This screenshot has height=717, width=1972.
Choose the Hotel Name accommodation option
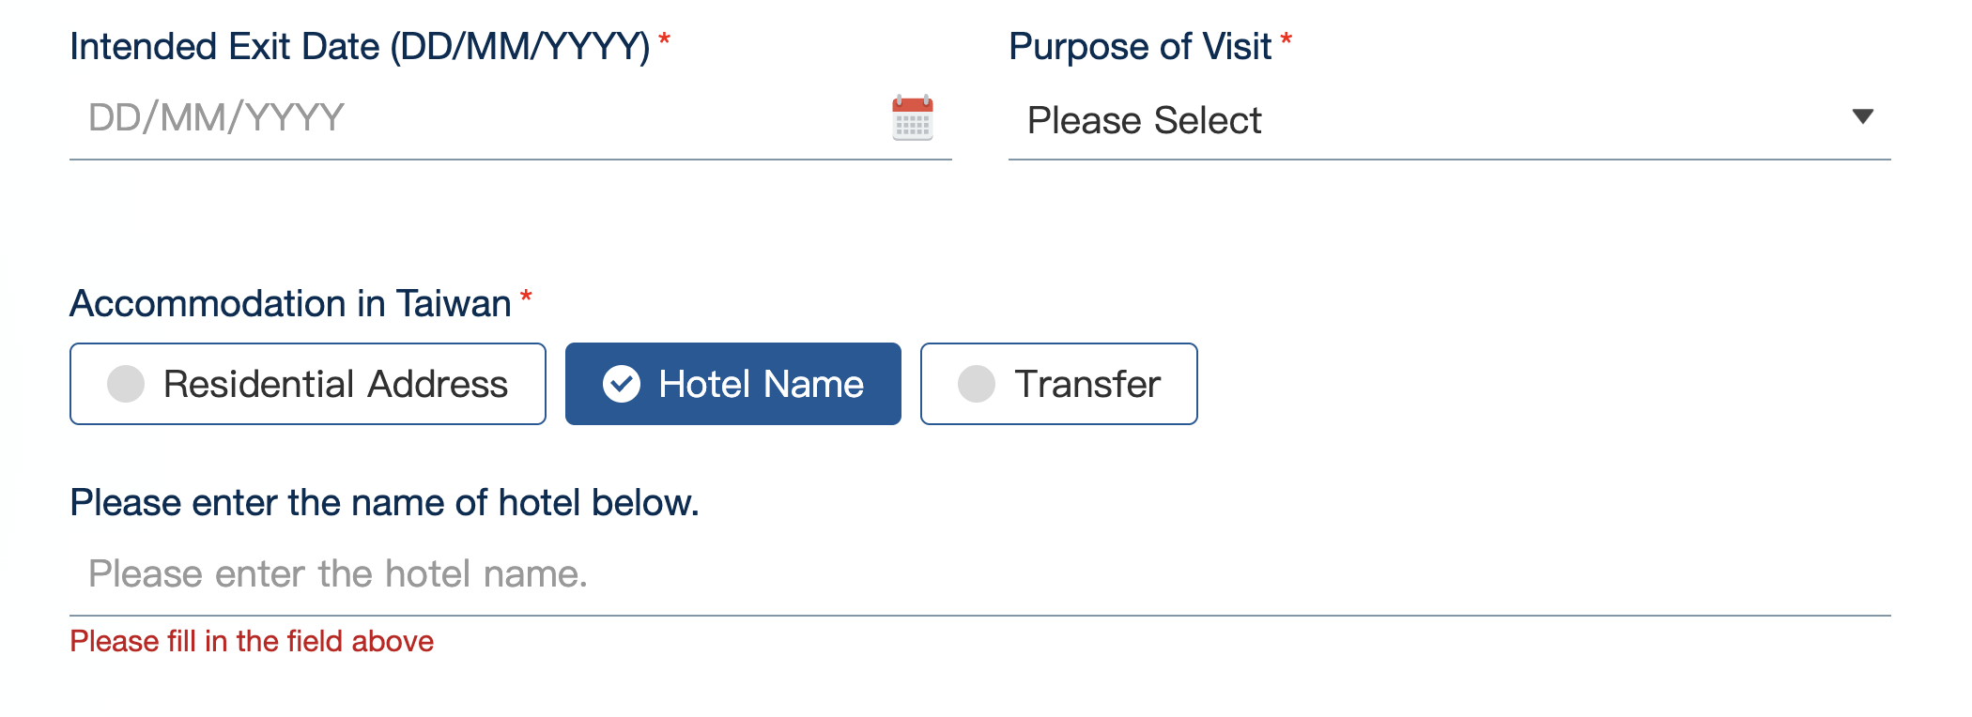(732, 384)
